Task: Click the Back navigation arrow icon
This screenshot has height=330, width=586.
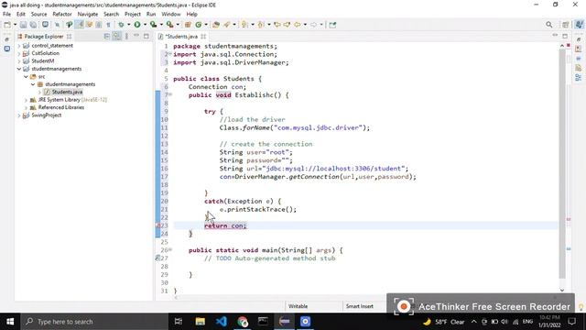Action: click(x=298, y=25)
